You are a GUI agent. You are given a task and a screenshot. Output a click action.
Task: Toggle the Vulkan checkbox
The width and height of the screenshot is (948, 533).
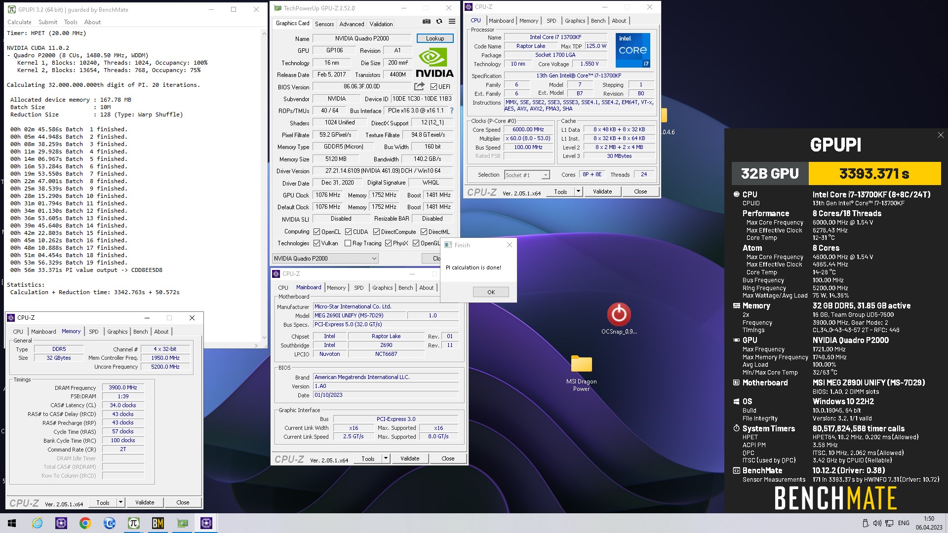316,243
